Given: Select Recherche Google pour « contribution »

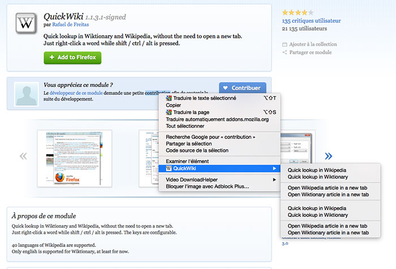Looking at the screenshot, I should tap(219, 137).
